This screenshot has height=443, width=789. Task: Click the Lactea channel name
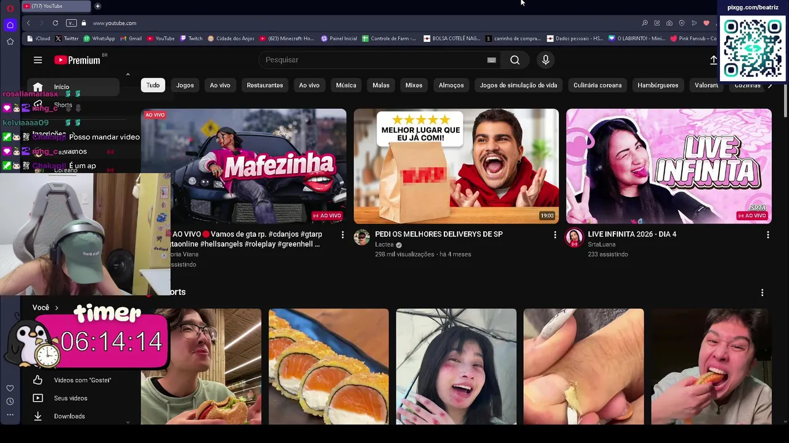(x=384, y=244)
